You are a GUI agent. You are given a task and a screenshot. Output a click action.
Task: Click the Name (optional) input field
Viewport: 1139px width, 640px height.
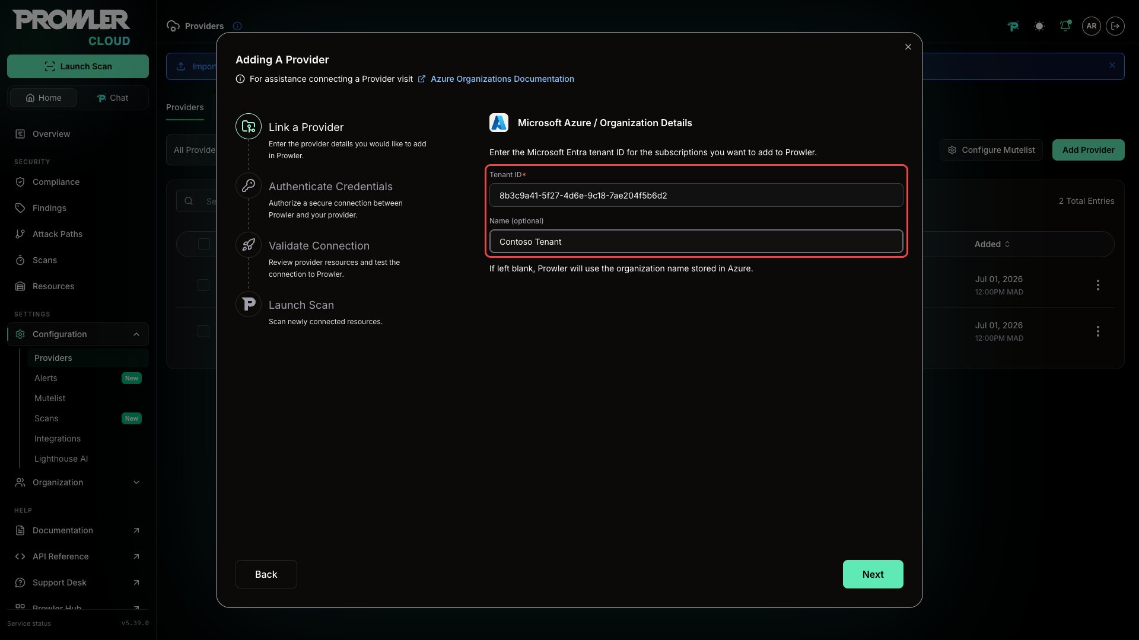tap(696, 241)
